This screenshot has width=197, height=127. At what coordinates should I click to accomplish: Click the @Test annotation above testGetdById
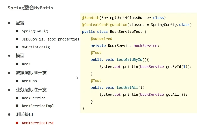point(96,53)
